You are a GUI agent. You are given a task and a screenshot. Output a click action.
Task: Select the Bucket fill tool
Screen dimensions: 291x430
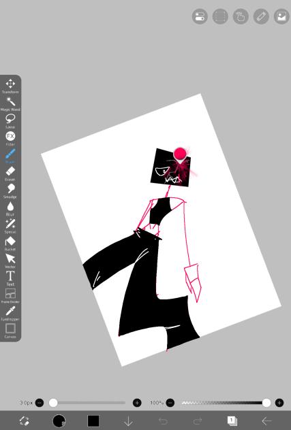coord(10,244)
